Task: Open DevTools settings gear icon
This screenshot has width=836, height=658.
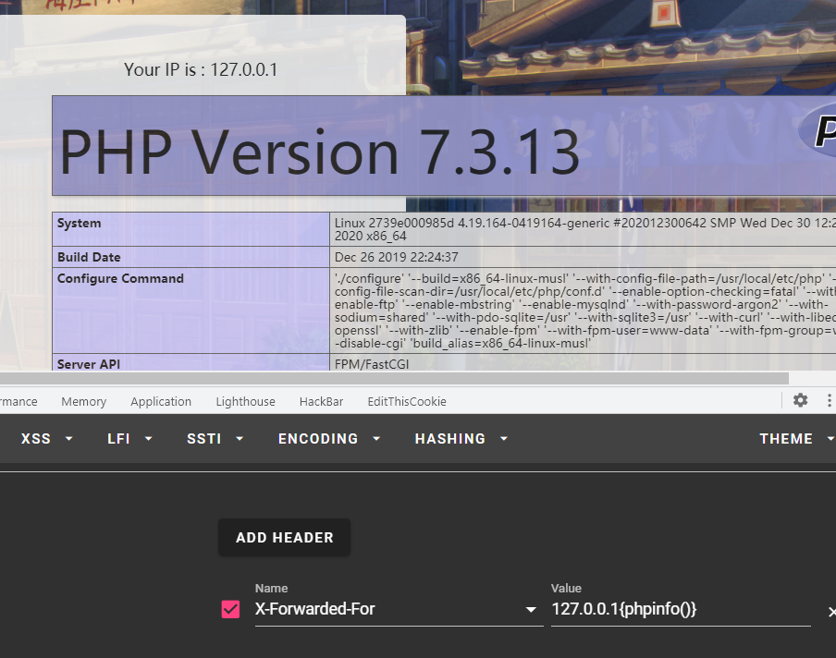Action: 800,400
